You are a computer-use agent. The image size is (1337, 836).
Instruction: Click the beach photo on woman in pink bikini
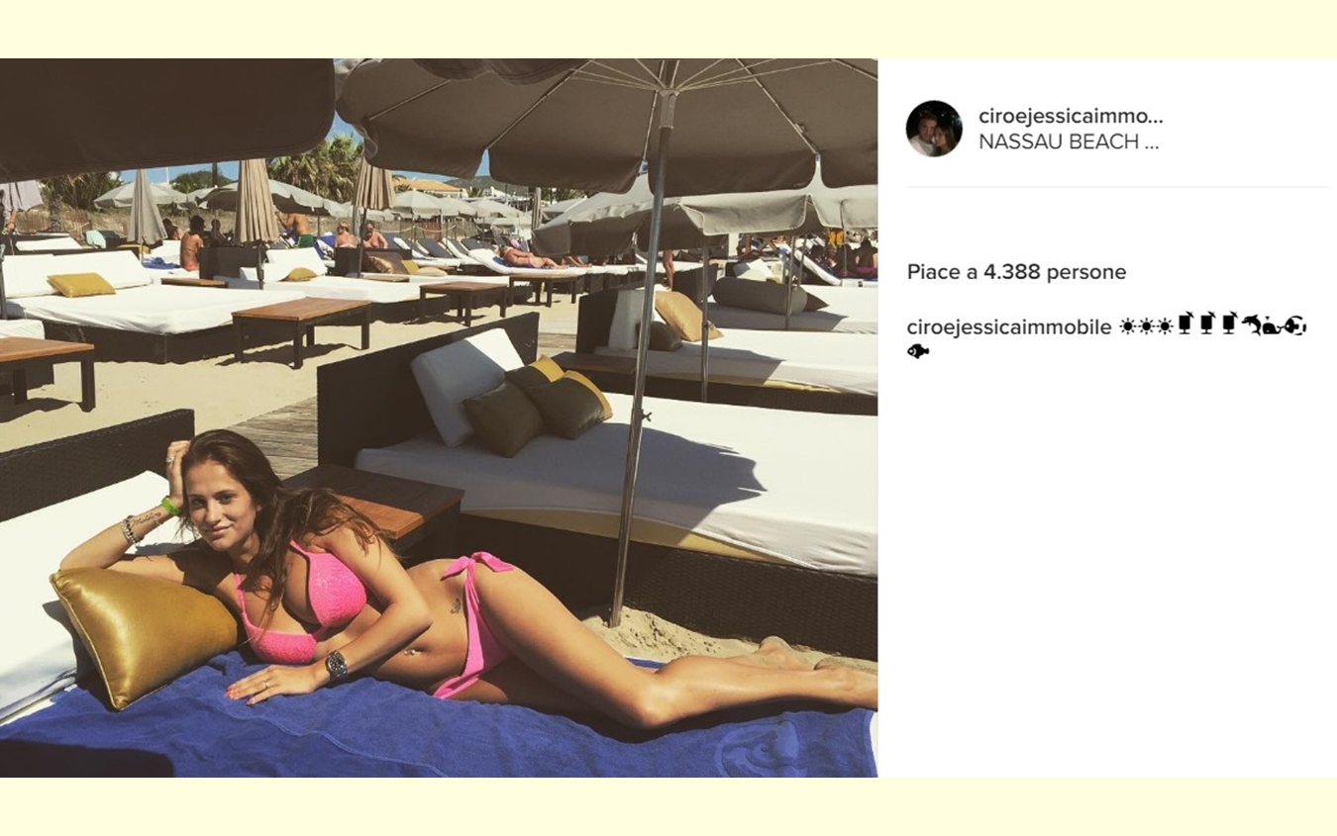tap(439, 418)
